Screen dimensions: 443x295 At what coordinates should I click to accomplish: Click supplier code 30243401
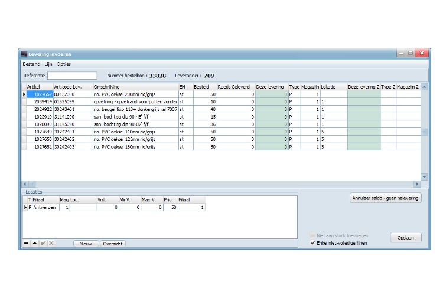[x=73, y=109]
